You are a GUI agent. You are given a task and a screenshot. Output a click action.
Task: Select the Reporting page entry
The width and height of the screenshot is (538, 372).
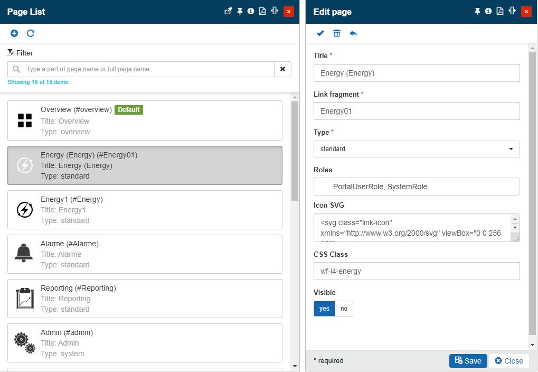pos(145,299)
